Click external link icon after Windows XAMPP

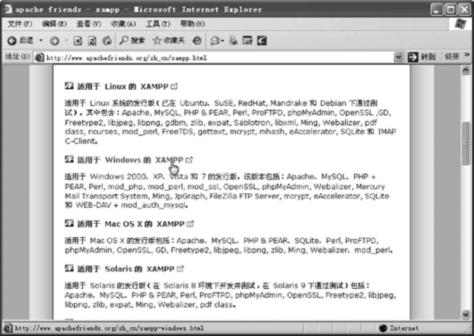189,160
